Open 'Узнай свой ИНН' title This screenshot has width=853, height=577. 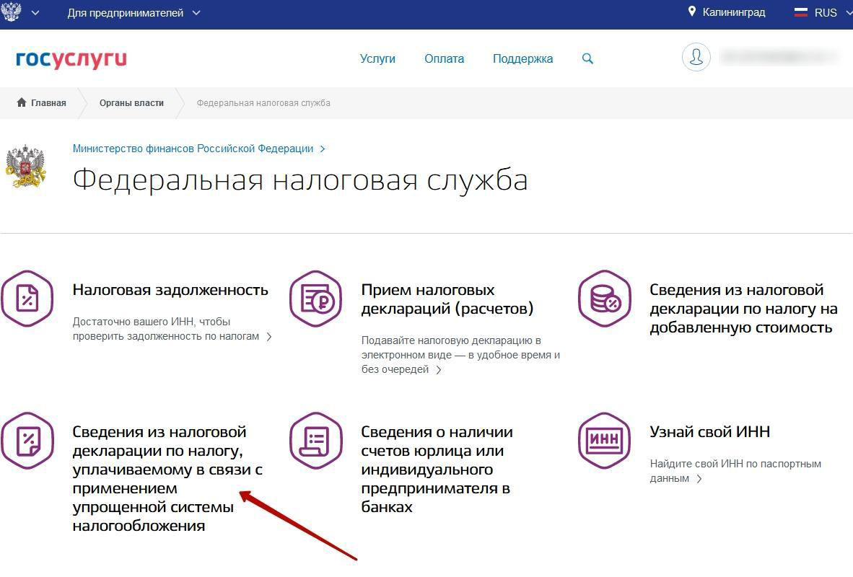(x=710, y=432)
